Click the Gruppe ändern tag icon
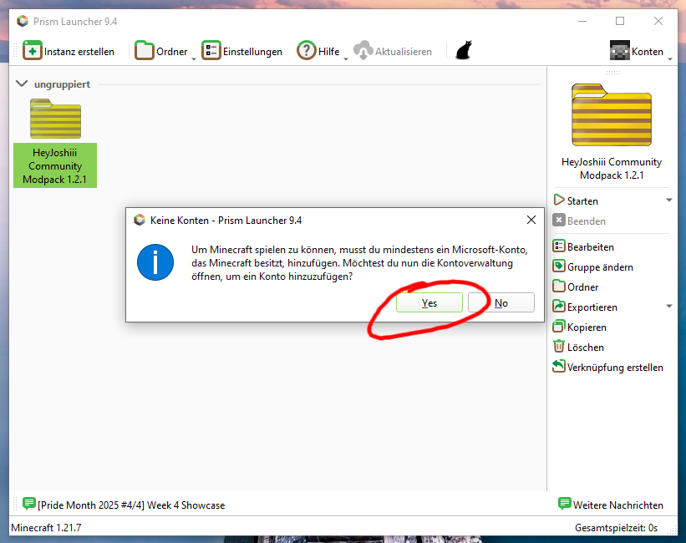 559,266
